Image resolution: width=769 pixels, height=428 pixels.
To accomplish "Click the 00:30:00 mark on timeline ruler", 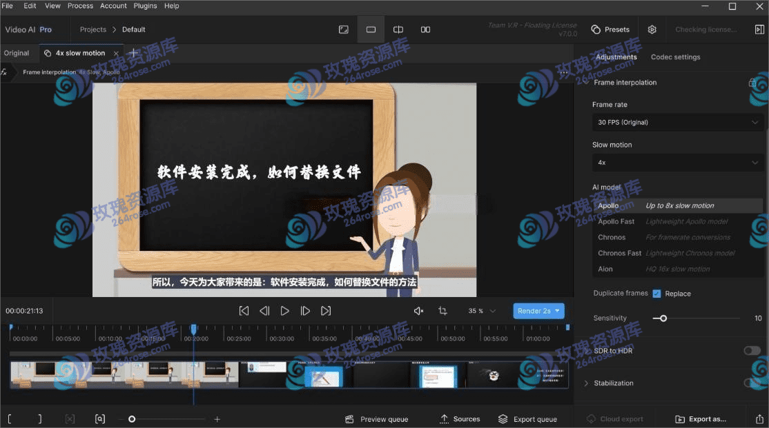I will coord(282,338).
